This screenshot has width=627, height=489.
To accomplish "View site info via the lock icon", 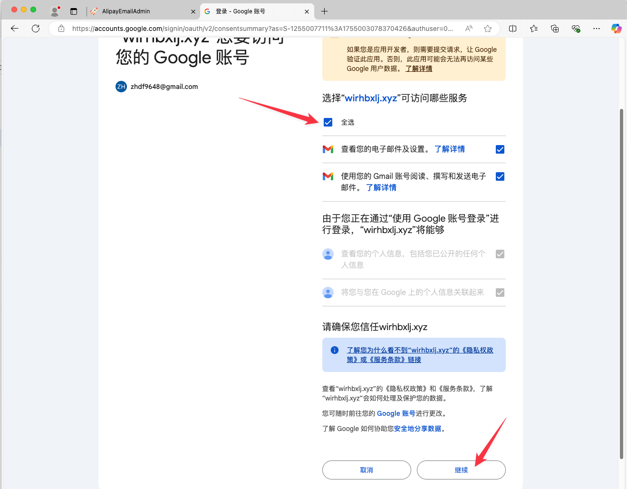I will click(x=61, y=29).
